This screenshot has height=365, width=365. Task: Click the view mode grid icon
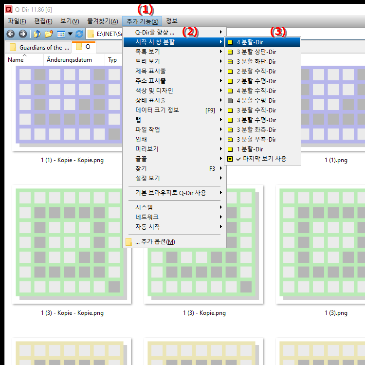61,34
